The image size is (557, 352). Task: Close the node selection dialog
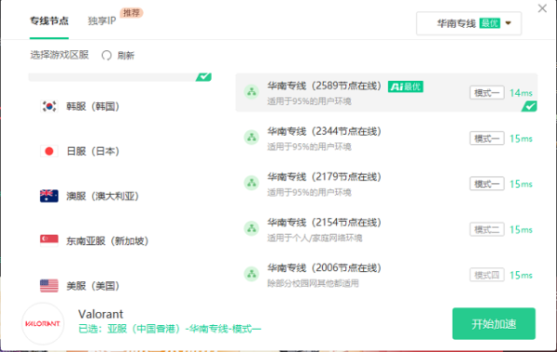542,8
